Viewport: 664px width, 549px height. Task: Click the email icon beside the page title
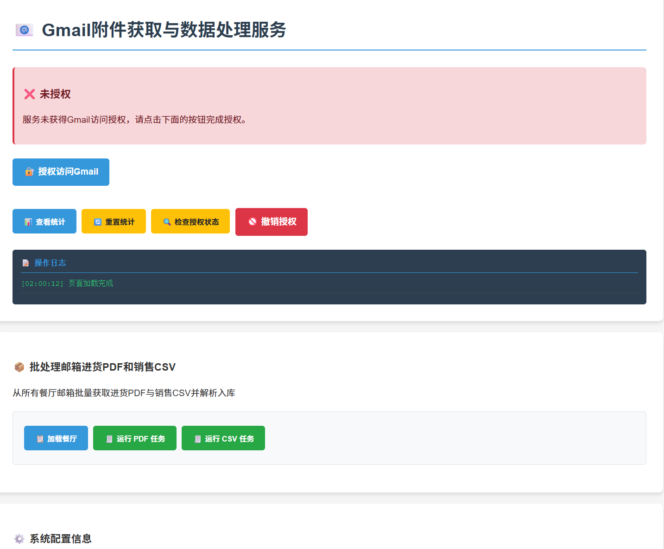(25, 30)
